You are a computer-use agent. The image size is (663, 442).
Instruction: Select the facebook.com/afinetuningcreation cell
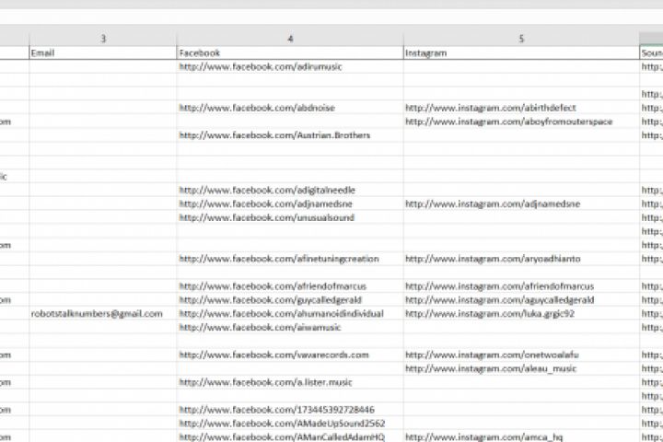[x=290, y=259]
